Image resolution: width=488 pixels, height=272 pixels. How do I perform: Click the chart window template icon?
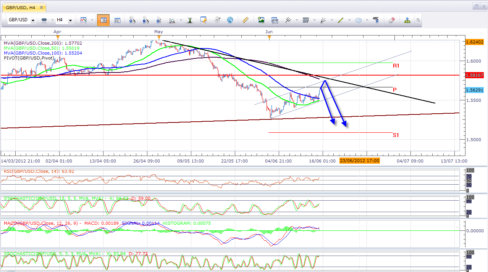click(x=275, y=20)
